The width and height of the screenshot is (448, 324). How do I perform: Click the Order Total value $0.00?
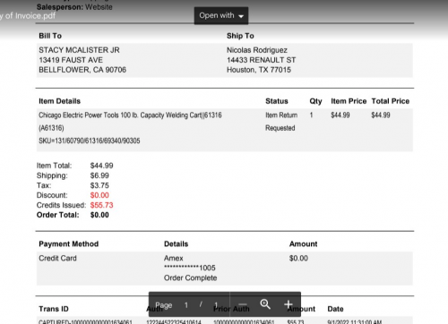tap(99, 215)
